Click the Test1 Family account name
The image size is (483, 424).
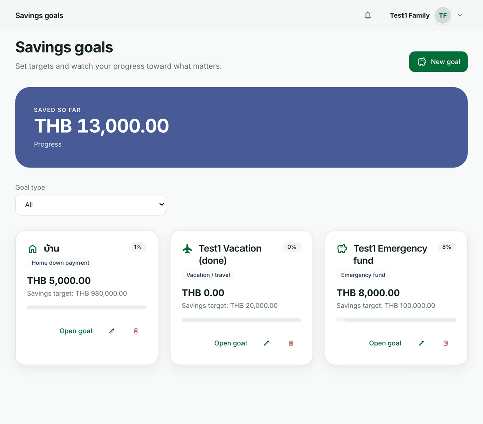[410, 15]
